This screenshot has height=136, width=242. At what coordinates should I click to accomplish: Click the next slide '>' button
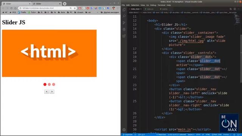tap(52, 91)
